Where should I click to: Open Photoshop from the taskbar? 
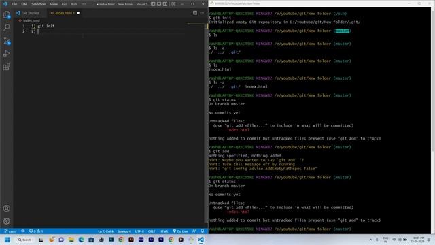(111, 240)
